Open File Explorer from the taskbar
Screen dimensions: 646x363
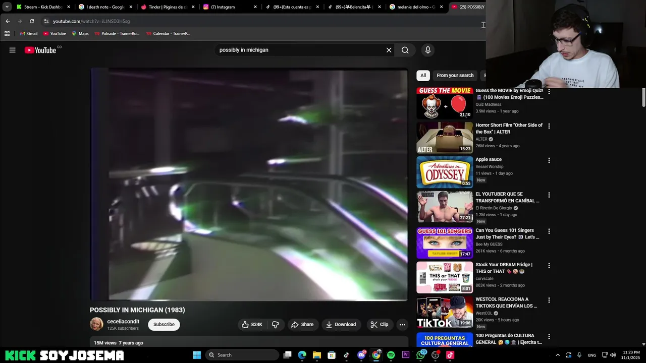click(x=317, y=355)
